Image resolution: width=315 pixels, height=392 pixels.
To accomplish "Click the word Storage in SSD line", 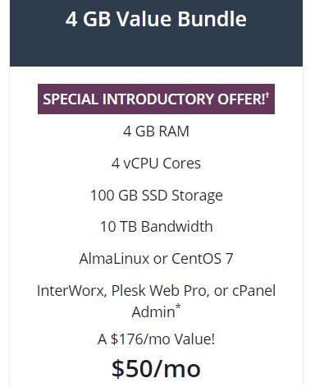I will click(x=197, y=196).
